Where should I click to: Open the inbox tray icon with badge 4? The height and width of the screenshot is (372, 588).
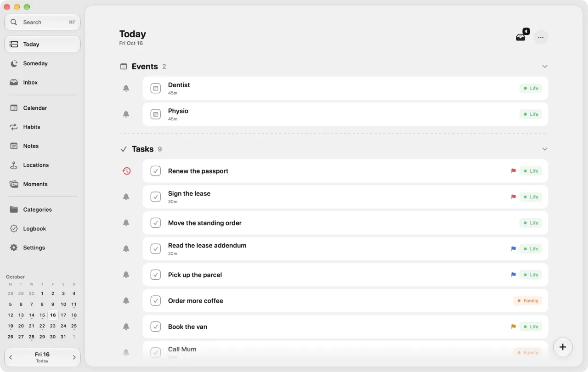click(521, 37)
